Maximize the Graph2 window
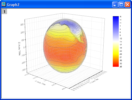The width and height of the screenshot is (132, 100). pos(121,4)
